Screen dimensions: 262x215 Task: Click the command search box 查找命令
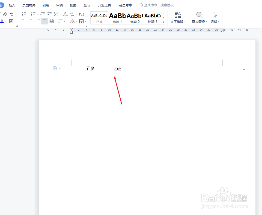[x=157, y=5]
